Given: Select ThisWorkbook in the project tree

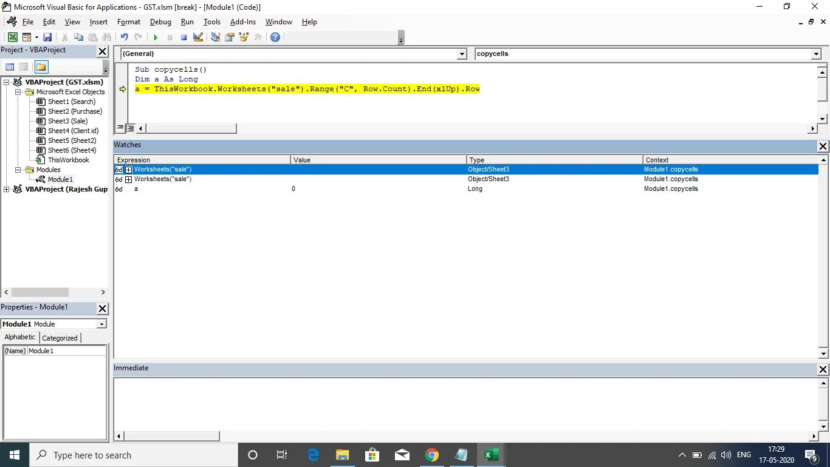Looking at the screenshot, I should click(68, 160).
